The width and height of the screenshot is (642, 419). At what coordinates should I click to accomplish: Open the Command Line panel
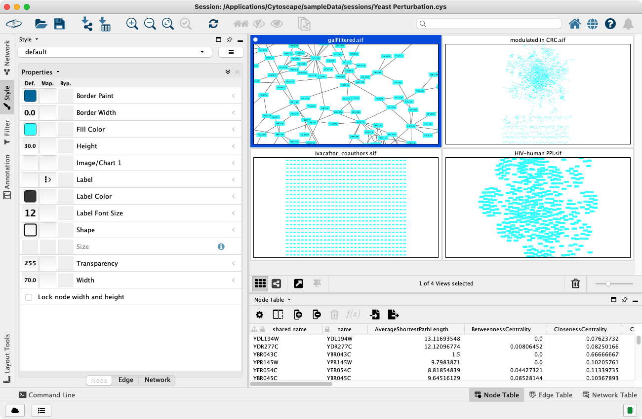tap(47, 395)
